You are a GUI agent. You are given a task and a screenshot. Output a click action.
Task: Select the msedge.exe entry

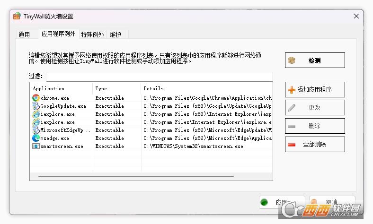click(55, 138)
